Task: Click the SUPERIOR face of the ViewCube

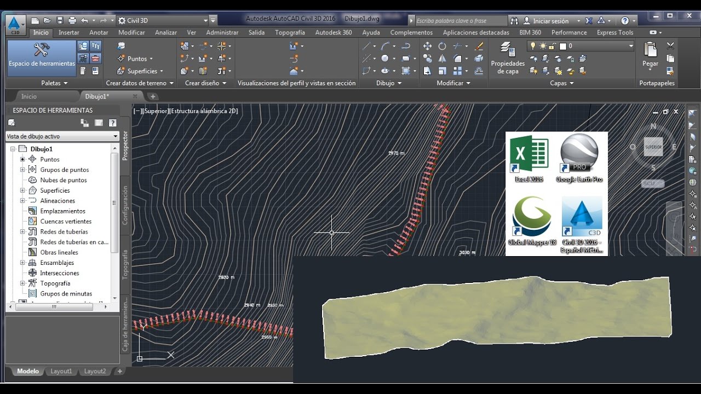Action: coord(653,147)
